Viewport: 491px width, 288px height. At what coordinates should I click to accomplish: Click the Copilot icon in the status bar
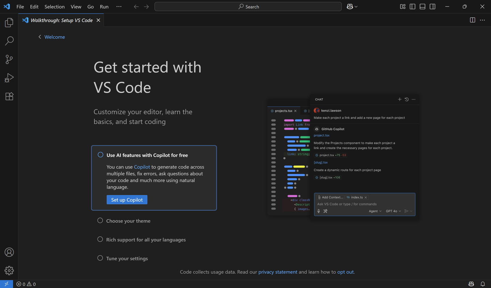(x=471, y=284)
